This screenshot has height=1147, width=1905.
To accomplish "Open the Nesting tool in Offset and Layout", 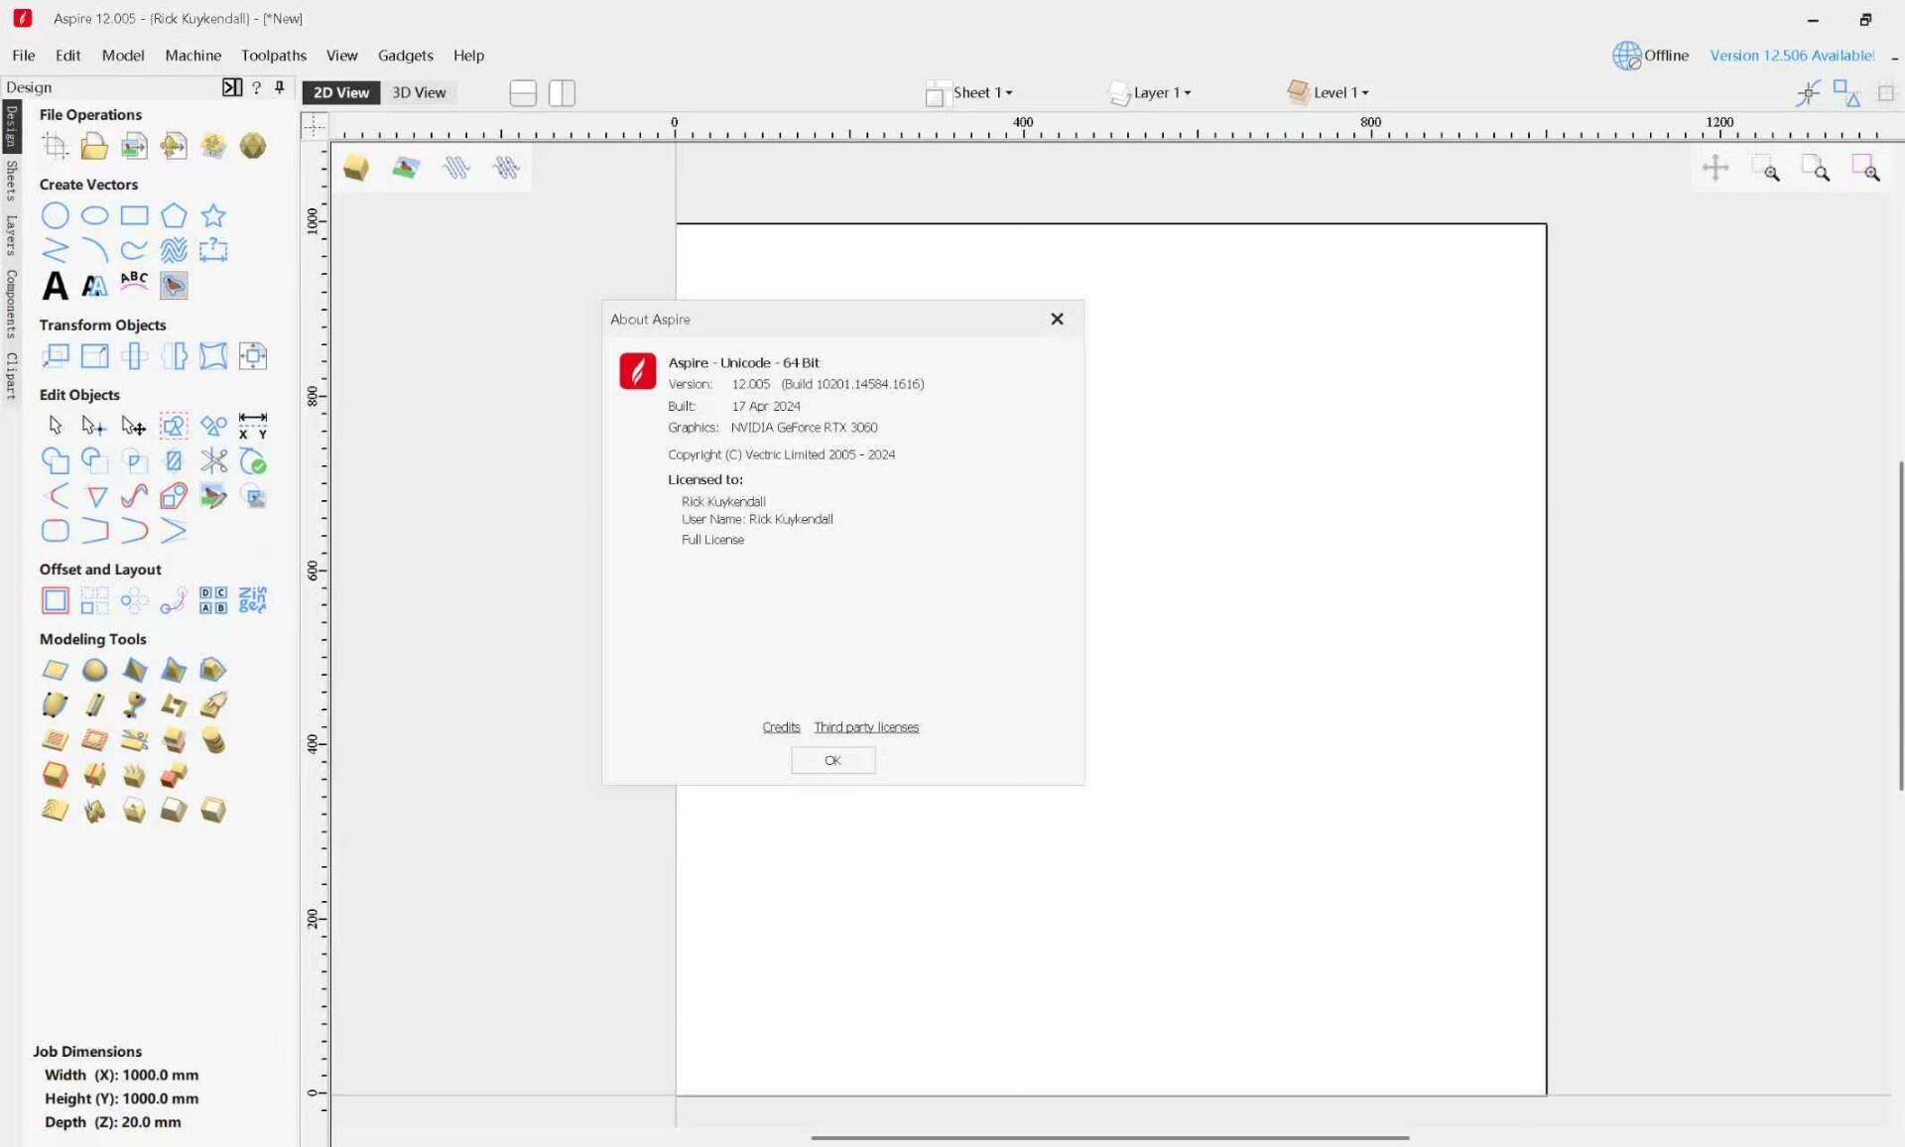I will click(253, 600).
